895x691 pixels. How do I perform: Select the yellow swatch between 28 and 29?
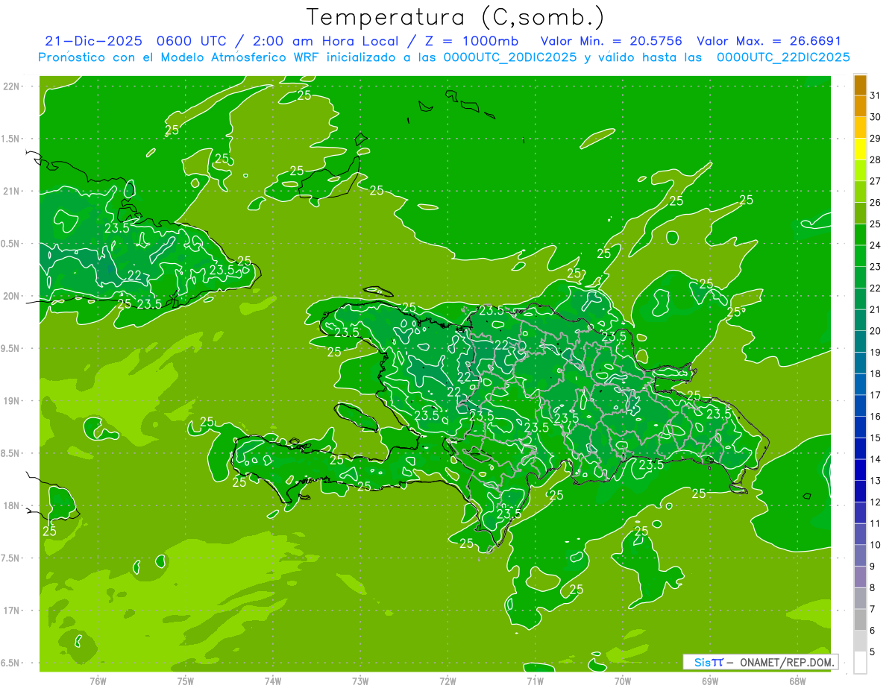point(860,149)
